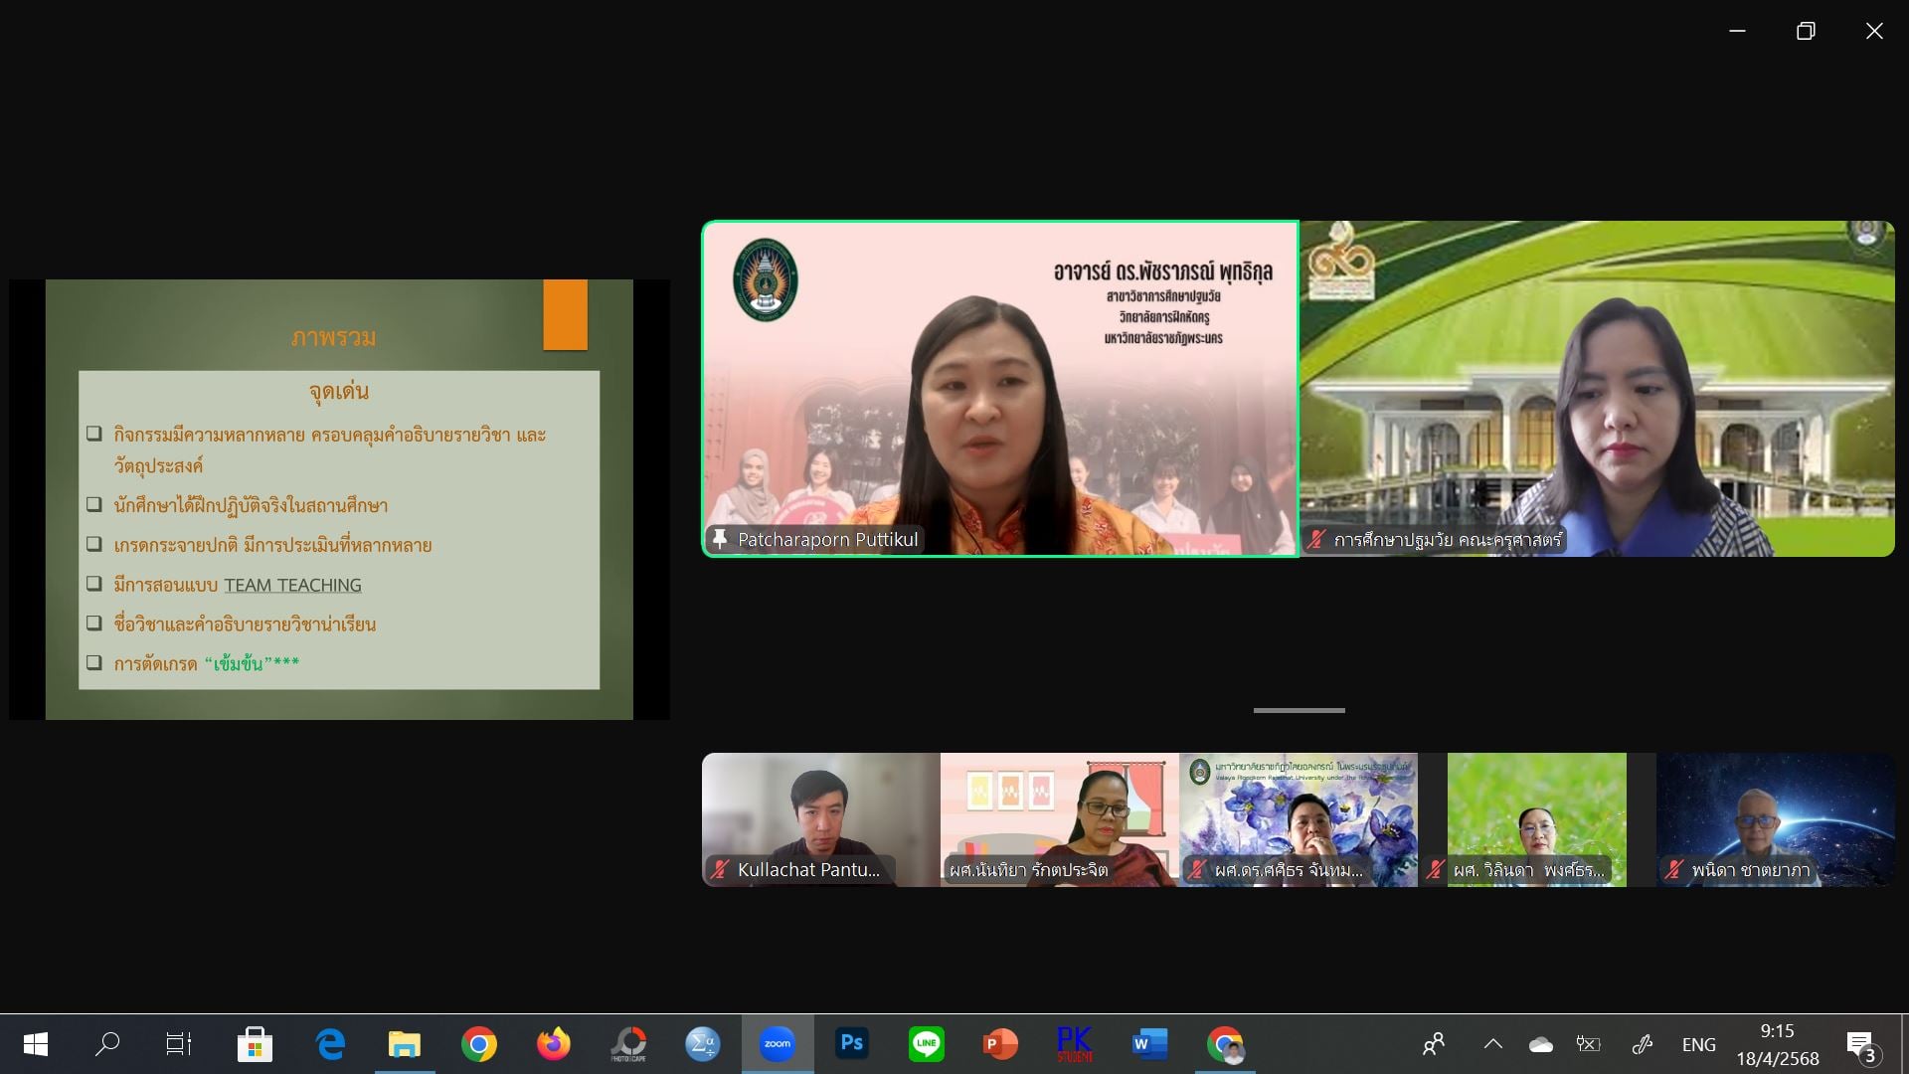Open Photoshop from the taskbar
1909x1074 pixels.
click(852, 1044)
